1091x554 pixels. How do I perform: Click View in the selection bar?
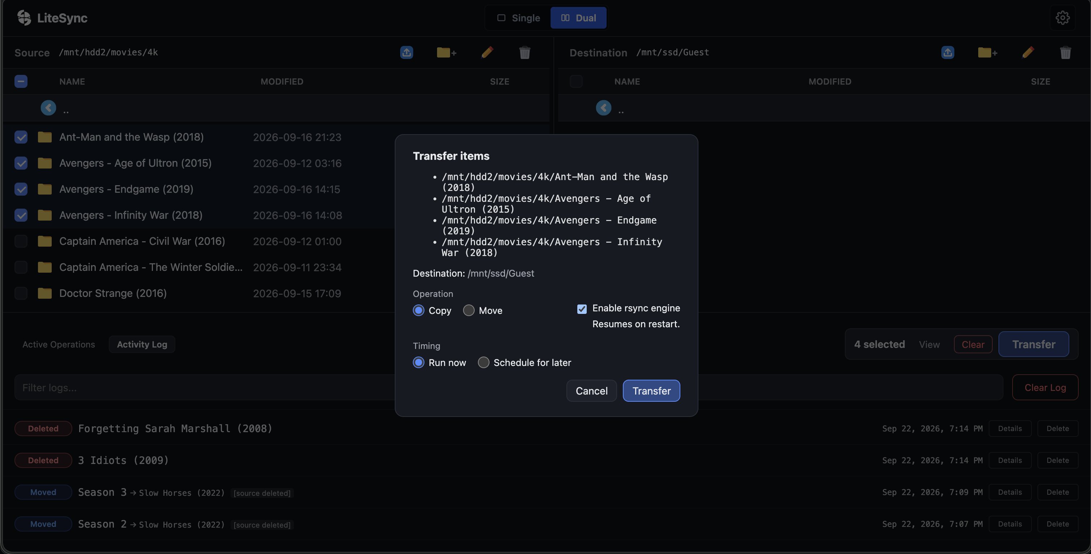[x=929, y=345]
